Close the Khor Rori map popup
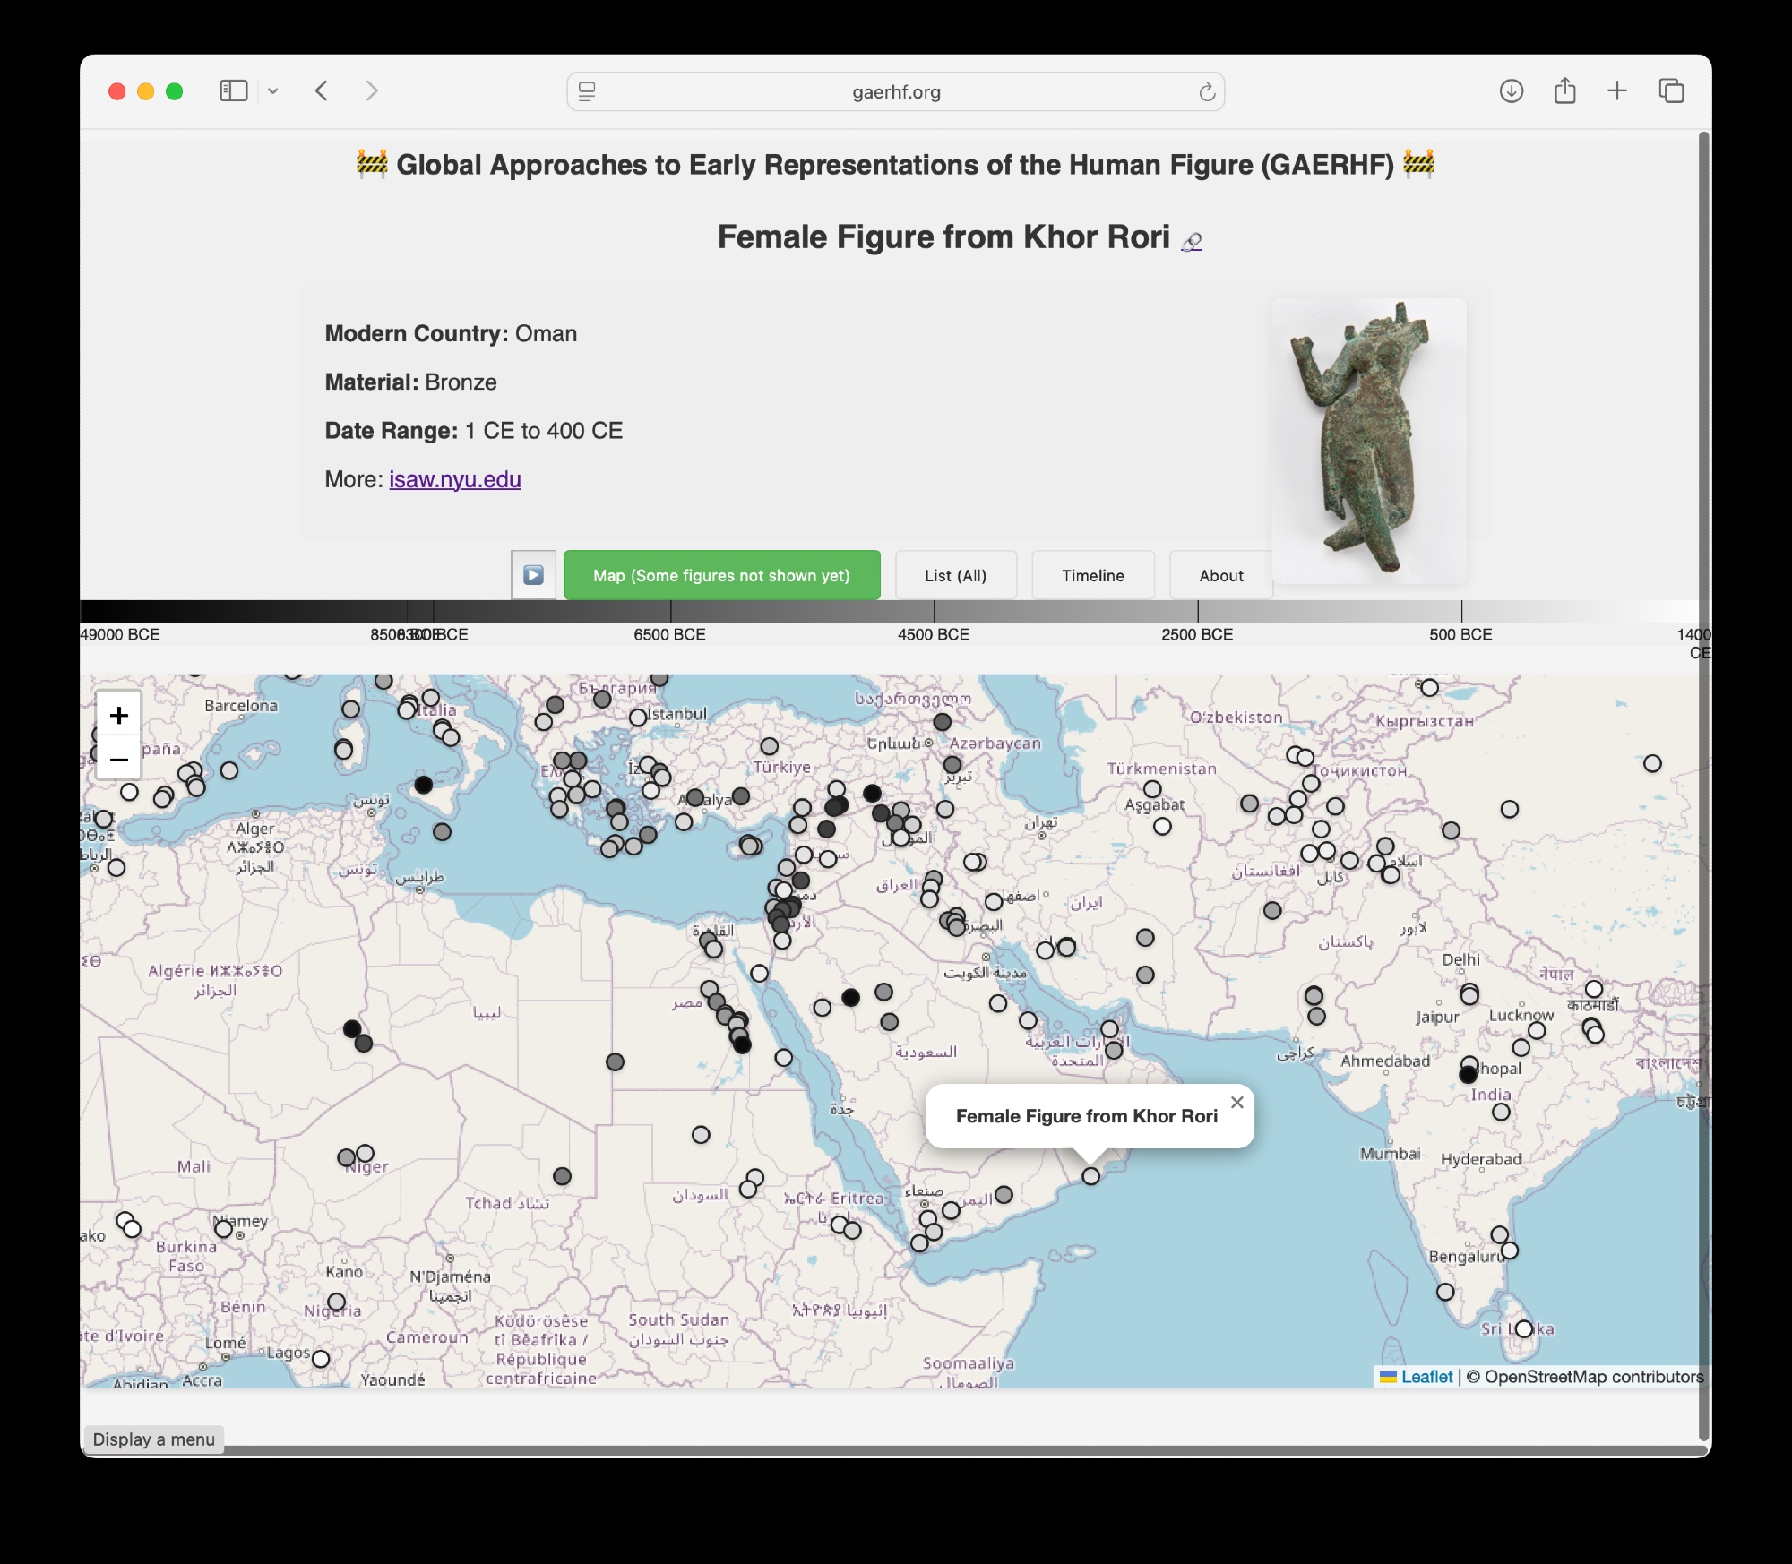Viewport: 1792px width, 1564px height. [1237, 1102]
